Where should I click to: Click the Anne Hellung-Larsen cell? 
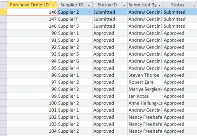(x=145, y=103)
